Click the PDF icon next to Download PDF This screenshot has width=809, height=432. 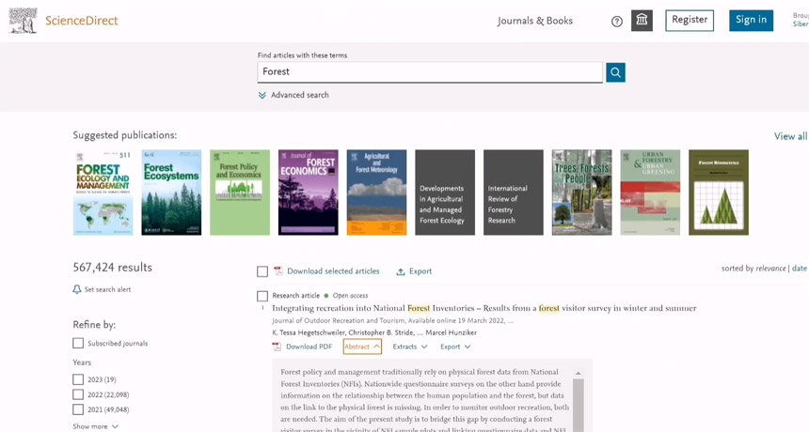[278, 347]
